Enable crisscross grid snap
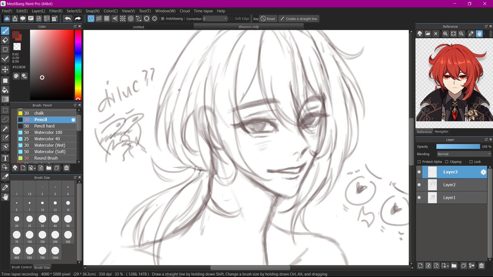493x277 pixels. (x=107, y=18)
